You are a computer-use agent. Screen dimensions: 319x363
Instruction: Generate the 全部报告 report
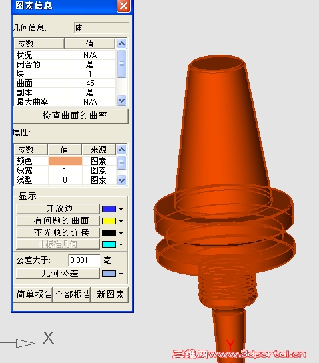pos(72,294)
